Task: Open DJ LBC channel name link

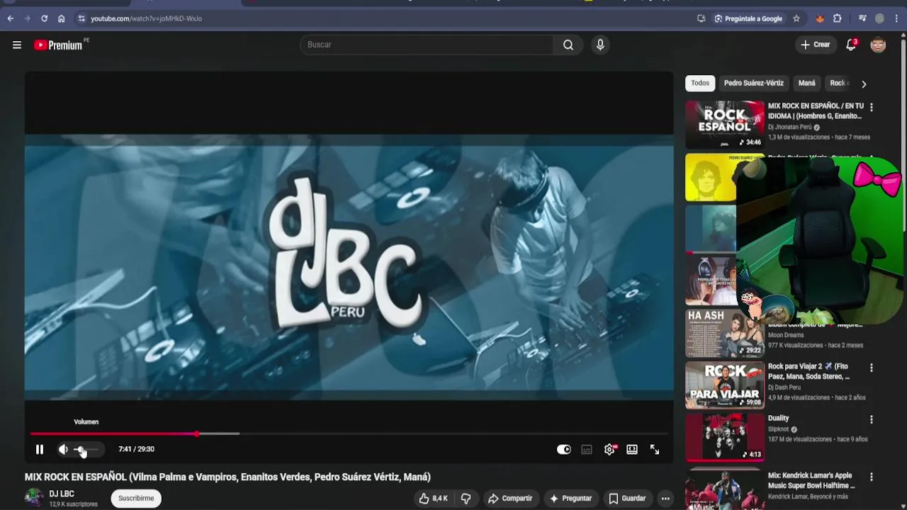Action: pyautogui.click(x=62, y=494)
